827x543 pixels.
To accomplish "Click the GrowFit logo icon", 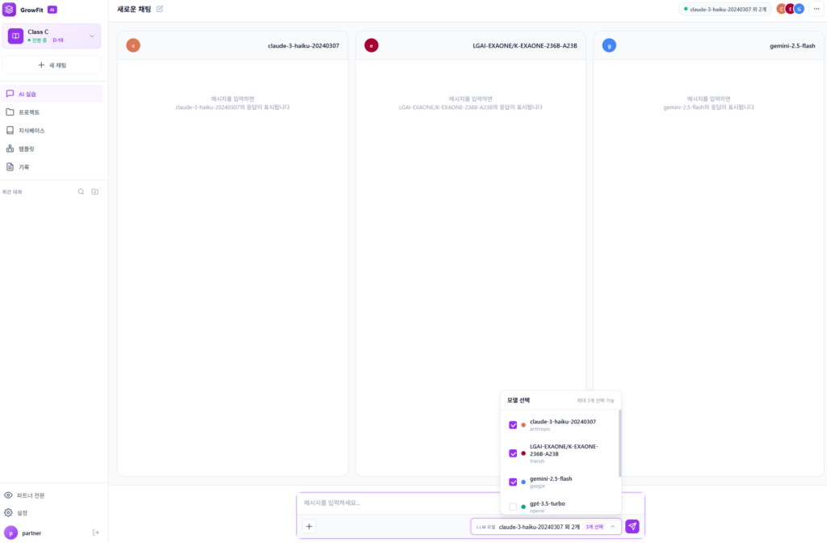I will [x=10, y=10].
